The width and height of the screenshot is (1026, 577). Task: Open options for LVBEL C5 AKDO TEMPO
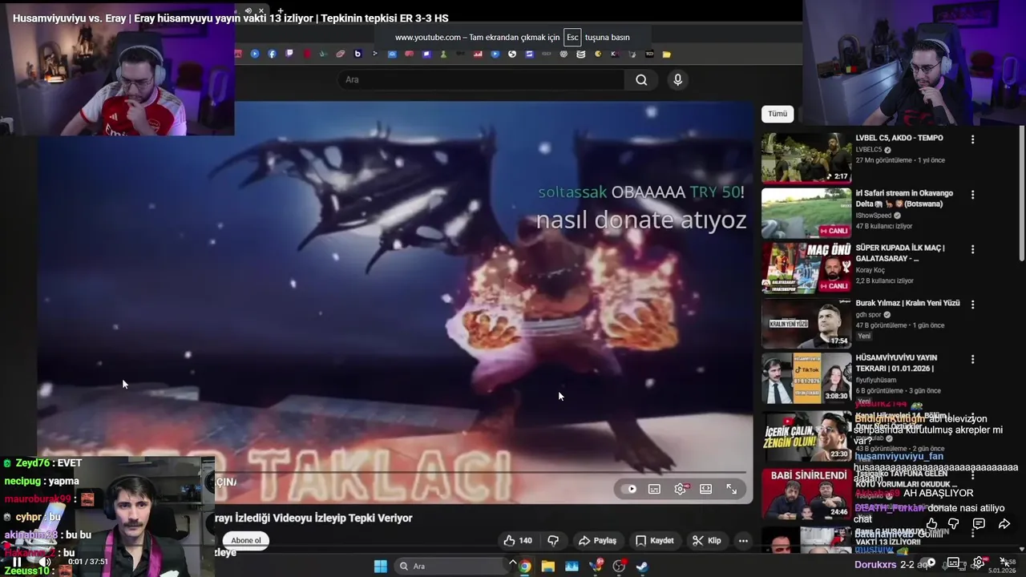tap(972, 139)
